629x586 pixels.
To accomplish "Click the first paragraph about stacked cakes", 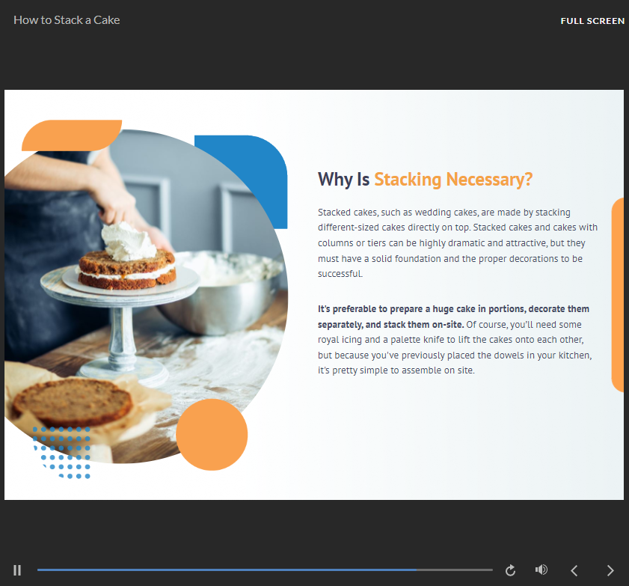I will click(x=456, y=243).
